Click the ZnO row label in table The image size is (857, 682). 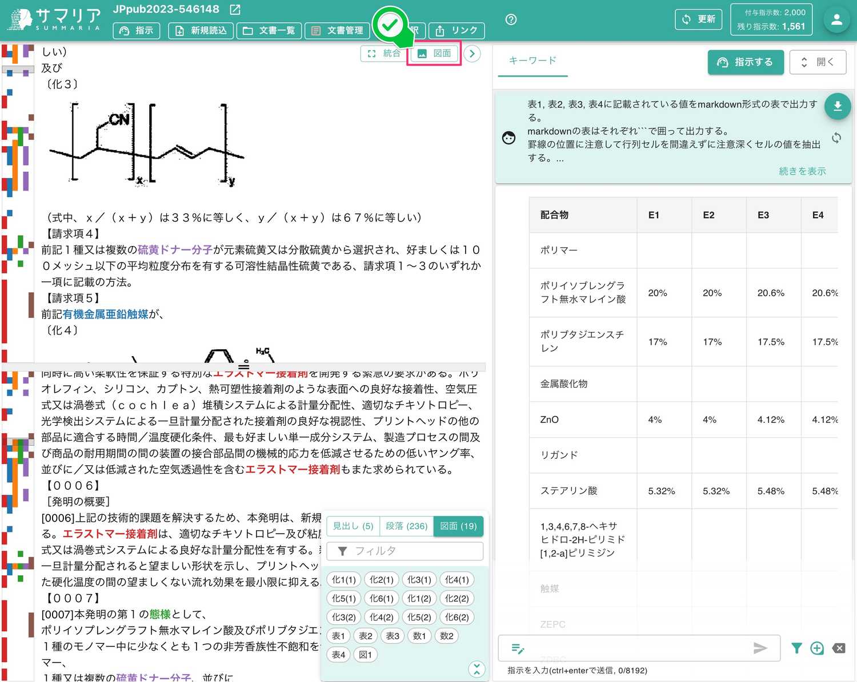pyautogui.click(x=550, y=419)
